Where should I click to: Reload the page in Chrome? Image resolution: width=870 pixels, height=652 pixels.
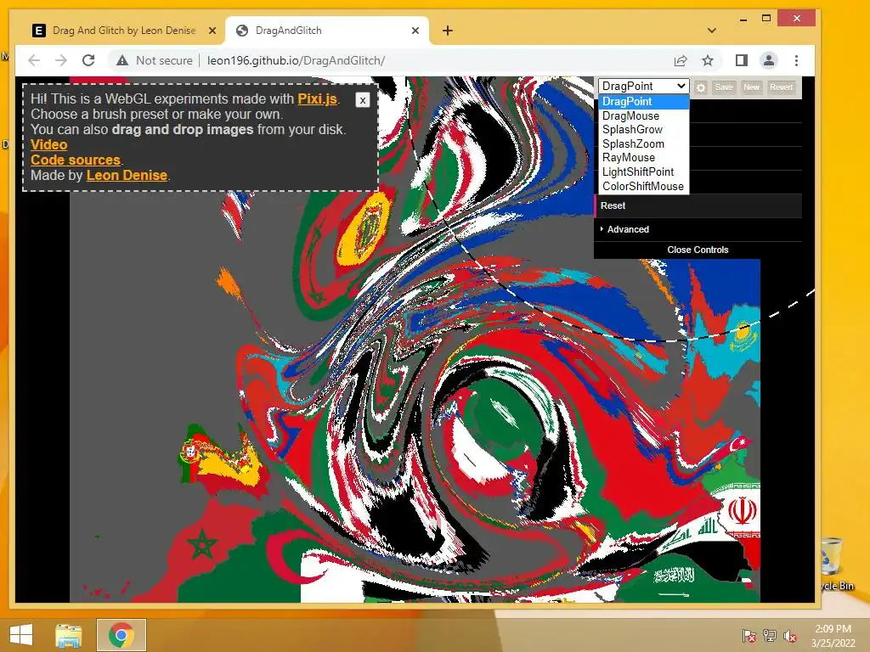[x=88, y=60]
